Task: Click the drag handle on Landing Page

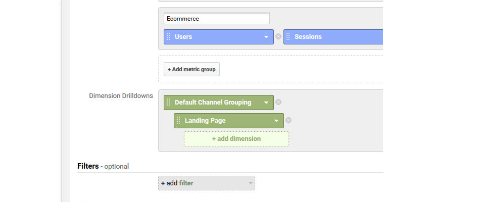Action: [x=178, y=121]
